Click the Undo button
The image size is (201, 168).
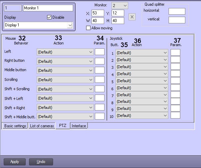tap(41, 162)
